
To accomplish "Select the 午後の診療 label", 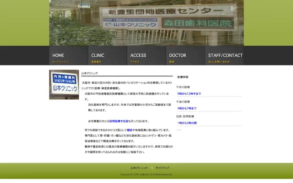I will [x=183, y=102].
